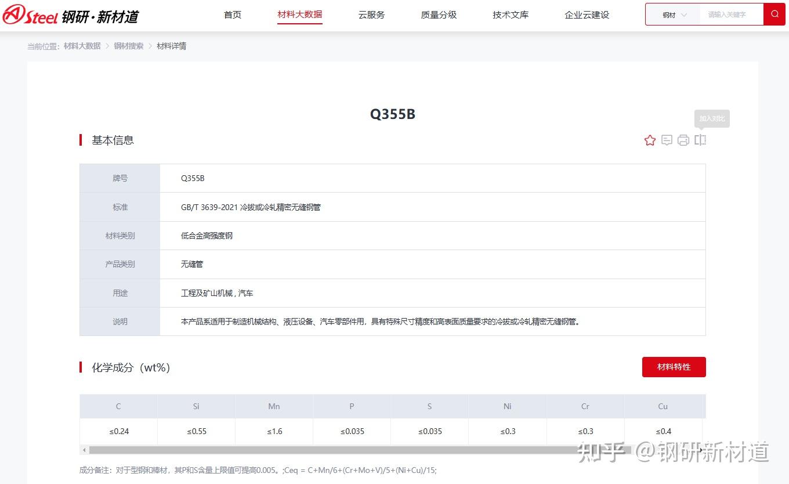Expand the 钢材 search category dropdown
The height and width of the screenshot is (484, 789).
click(672, 14)
